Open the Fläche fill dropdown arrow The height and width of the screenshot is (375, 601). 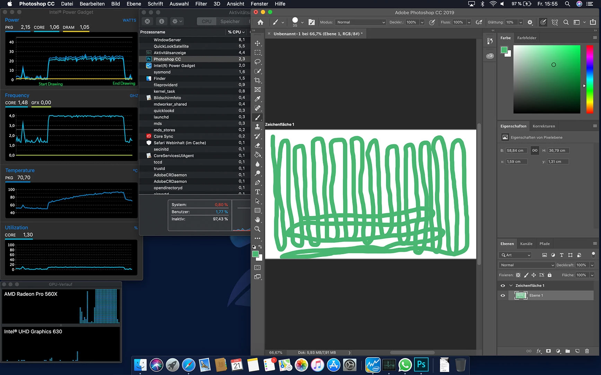[592, 275]
